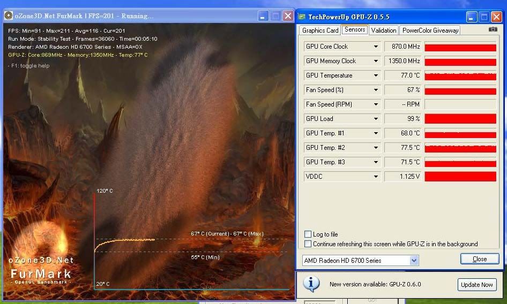Click the 68.0 °C GPU Temp. #1 value
The width and height of the screenshot is (507, 304).
[x=403, y=133]
